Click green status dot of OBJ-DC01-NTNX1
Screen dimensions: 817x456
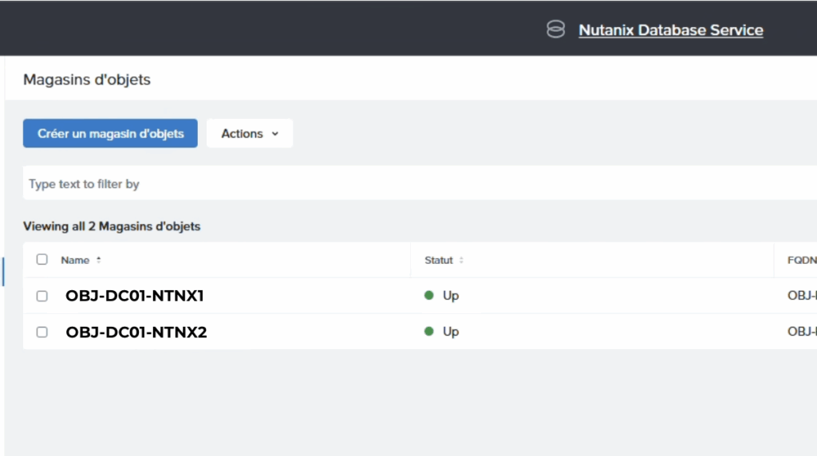[x=428, y=295]
